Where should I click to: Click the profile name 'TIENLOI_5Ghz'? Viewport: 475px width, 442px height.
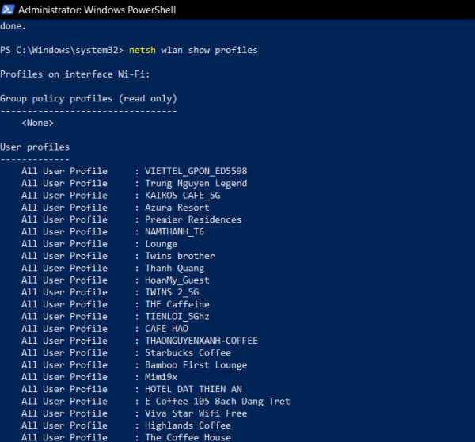coord(177,317)
